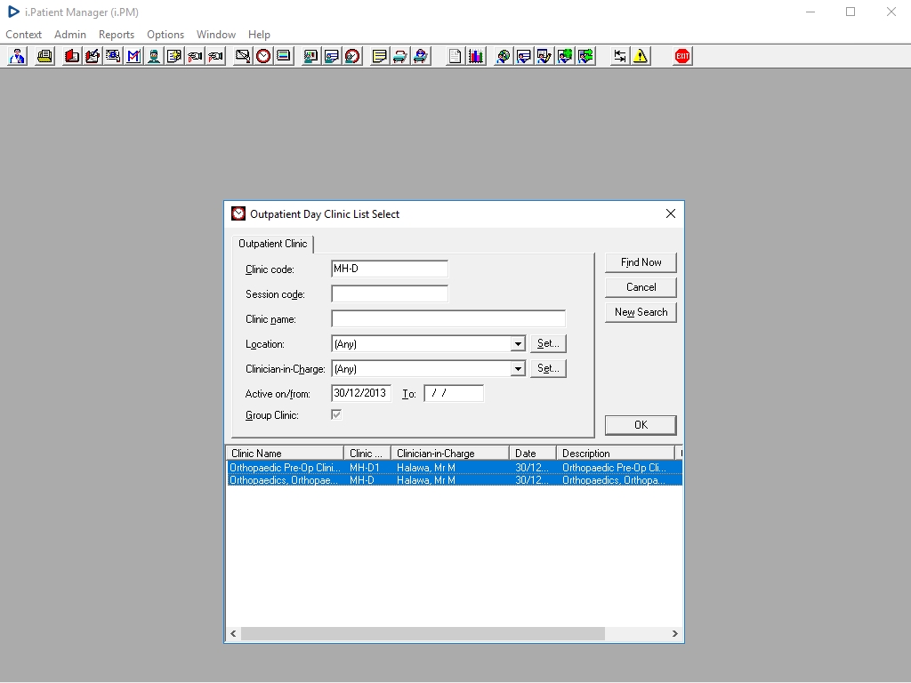Expand the Location dropdown

(518, 344)
